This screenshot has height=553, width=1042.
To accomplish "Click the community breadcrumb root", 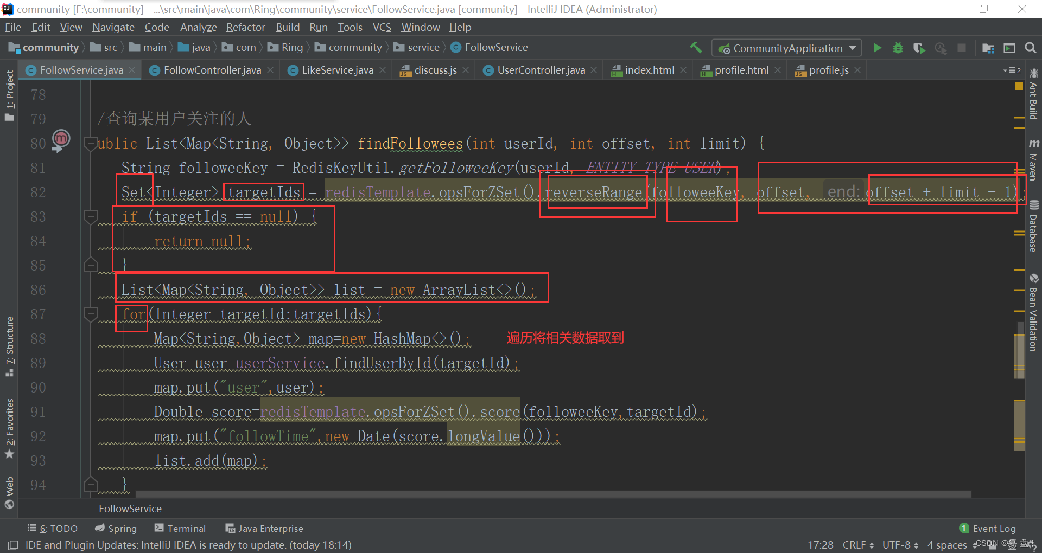I will pos(45,48).
